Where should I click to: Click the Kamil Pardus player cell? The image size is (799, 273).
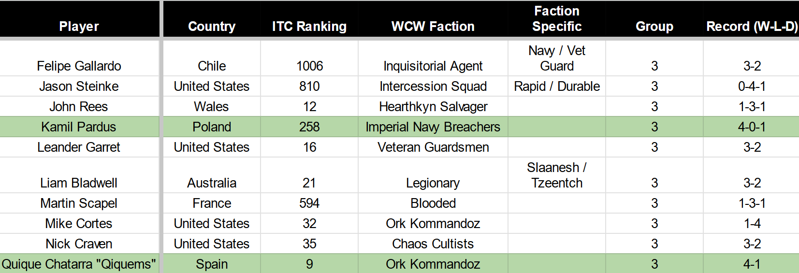79,127
